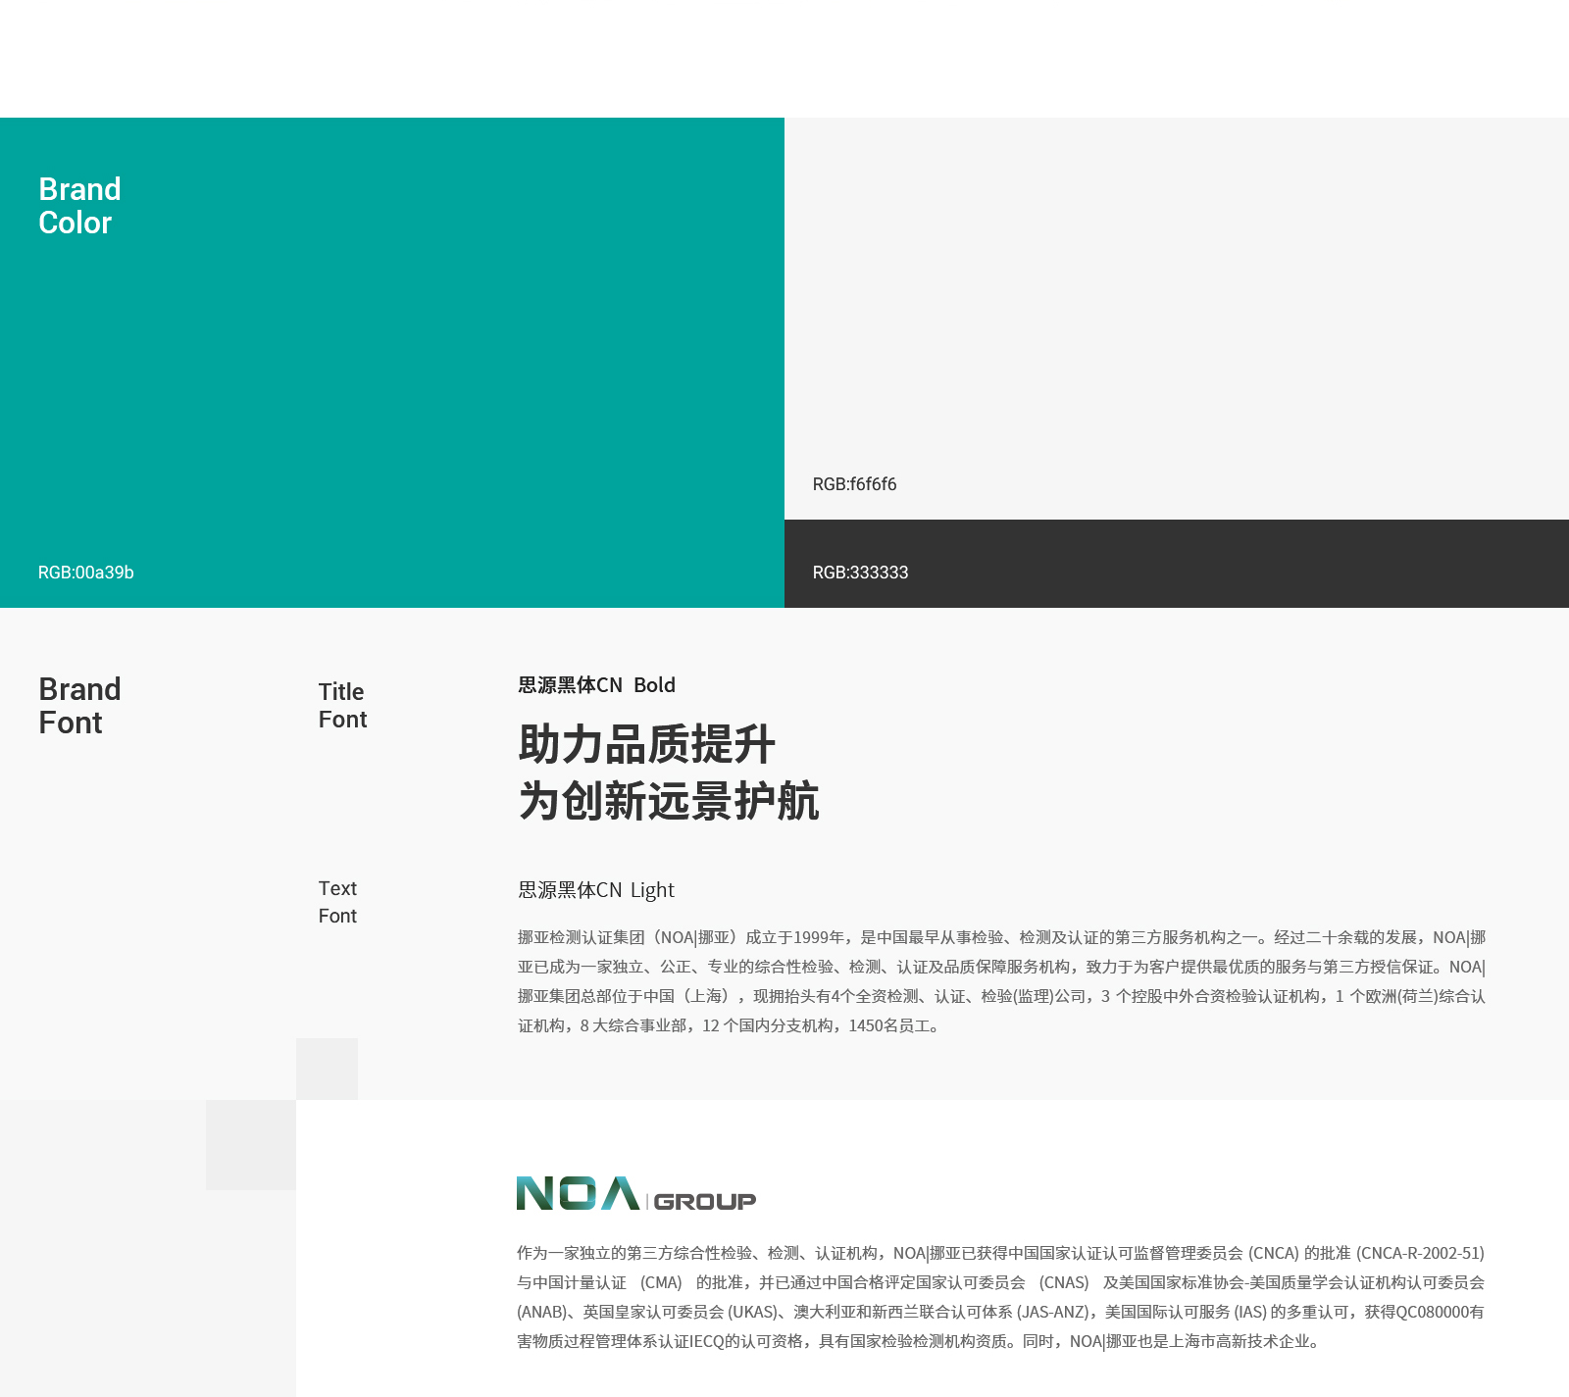Click the GROUP wordmark beside the logo

[704, 1201]
